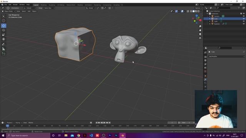Open the Edit menu
Image resolution: width=246 pixels, height=138 pixels.
pyautogui.click(x=10, y=5)
